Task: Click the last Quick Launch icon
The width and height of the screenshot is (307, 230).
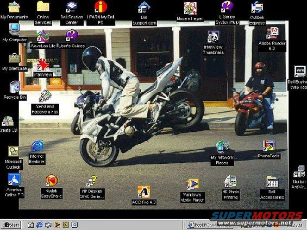Action: (74, 225)
